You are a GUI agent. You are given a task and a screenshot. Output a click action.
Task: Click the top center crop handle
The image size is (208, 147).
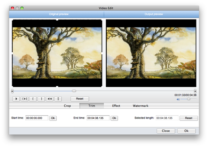pyautogui.click(x=57, y=20)
